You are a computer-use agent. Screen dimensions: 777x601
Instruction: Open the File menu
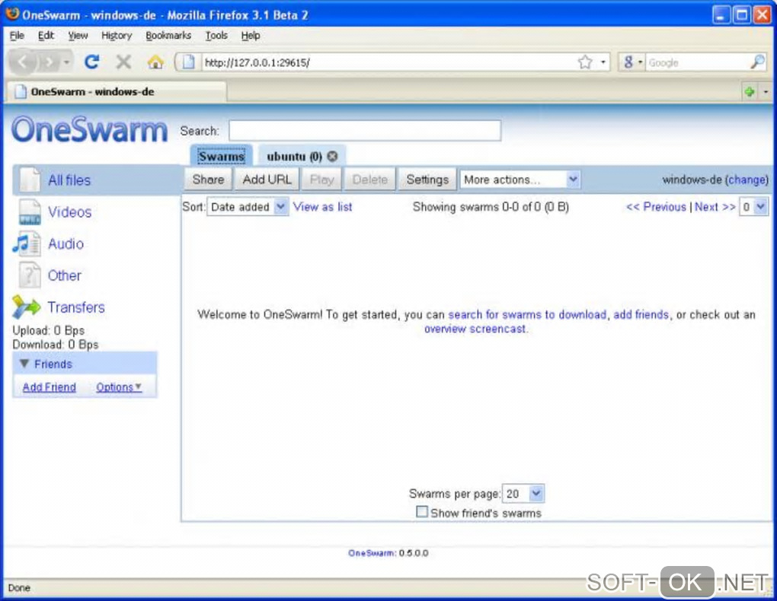click(17, 36)
